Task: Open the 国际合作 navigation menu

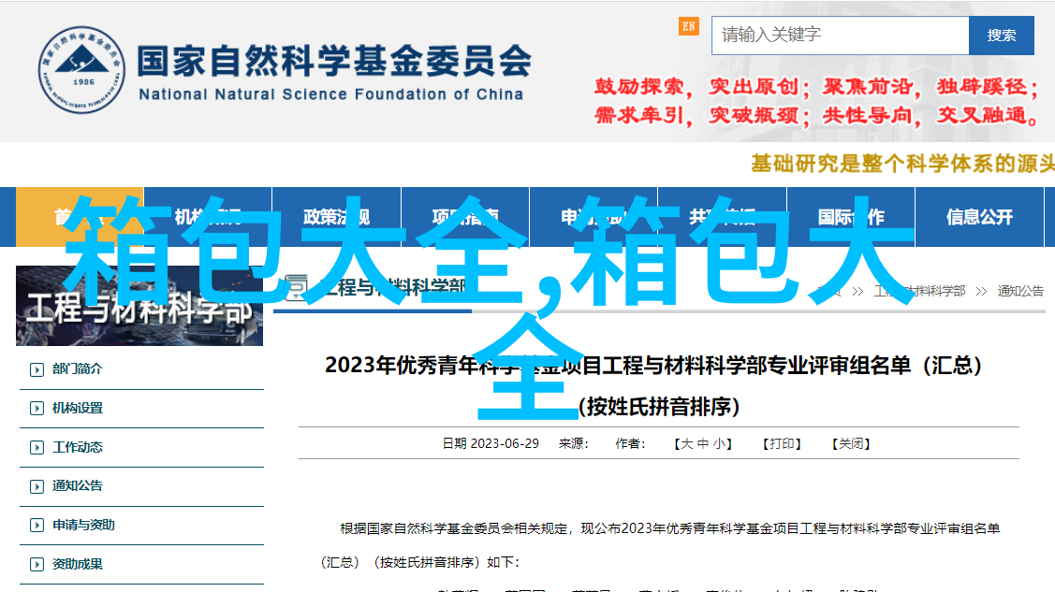Action: (x=850, y=217)
